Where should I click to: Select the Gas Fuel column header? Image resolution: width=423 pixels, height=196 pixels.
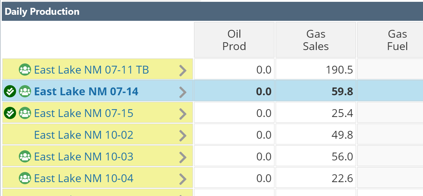(397, 40)
